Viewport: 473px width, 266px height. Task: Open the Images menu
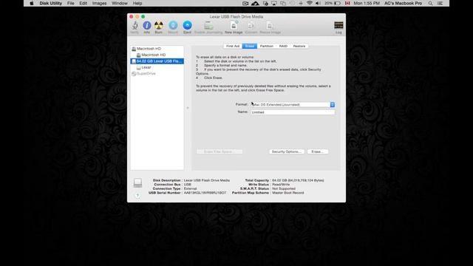pyautogui.click(x=99, y=3)
